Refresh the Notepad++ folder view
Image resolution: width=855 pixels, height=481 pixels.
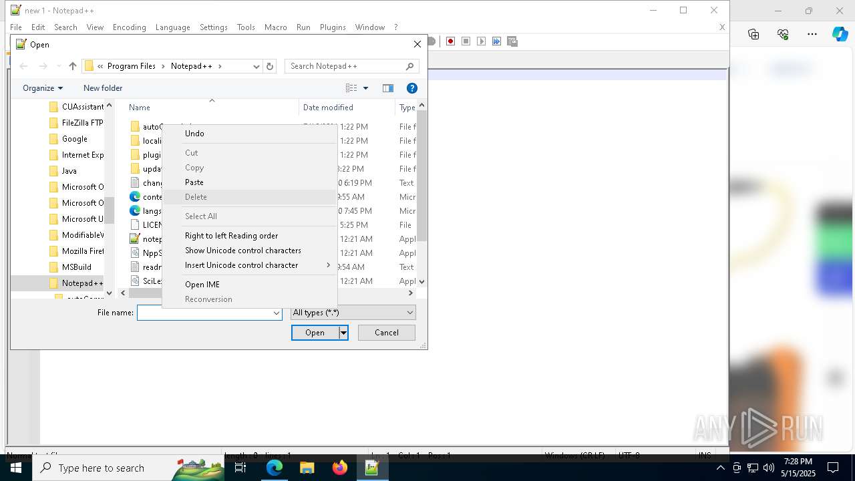tap(270, 66)
